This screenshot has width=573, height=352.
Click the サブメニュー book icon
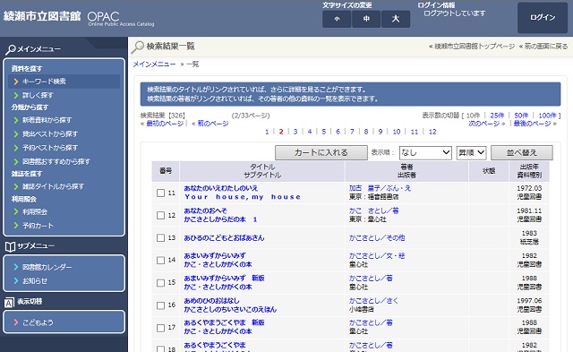click(10, 246)
